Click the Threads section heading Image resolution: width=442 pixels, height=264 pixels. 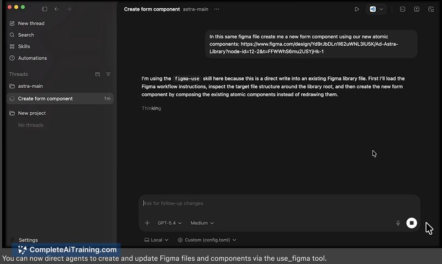pos(18,74)
